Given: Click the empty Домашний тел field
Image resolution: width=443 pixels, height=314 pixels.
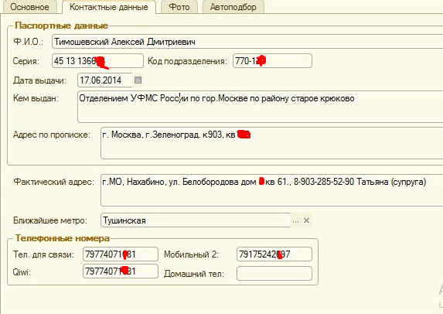Looking at the screenshot, I should 274,273.
